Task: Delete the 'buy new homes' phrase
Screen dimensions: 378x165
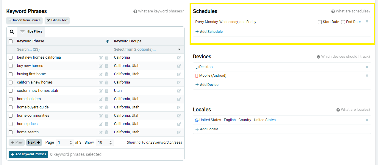Action: pos(107,66)
